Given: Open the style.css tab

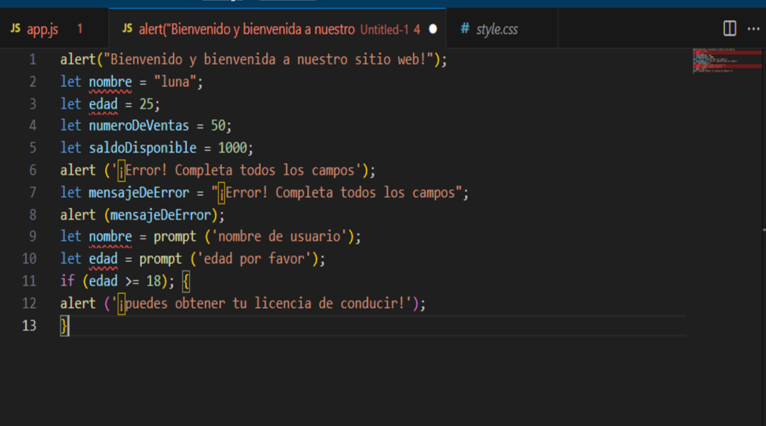Looking at the screenshot, I should pyautogui.click(x=502, y=29).
